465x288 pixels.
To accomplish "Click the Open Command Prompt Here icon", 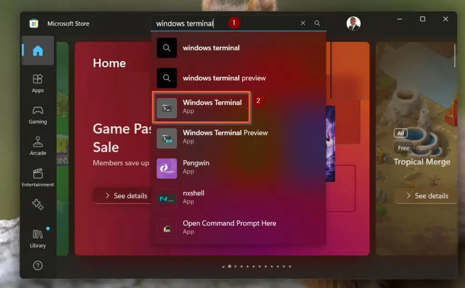I will [x=167, y=229].
